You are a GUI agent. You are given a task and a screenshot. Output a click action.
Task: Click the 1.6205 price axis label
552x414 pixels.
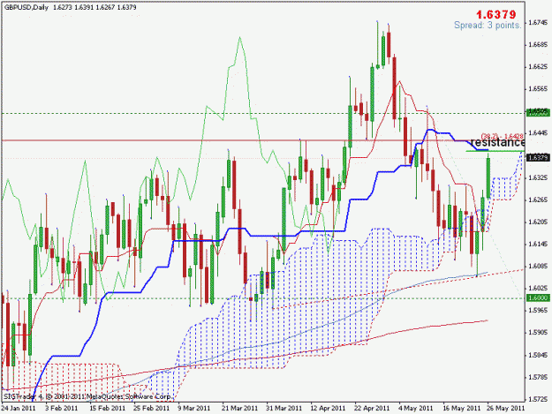(538, 222)
